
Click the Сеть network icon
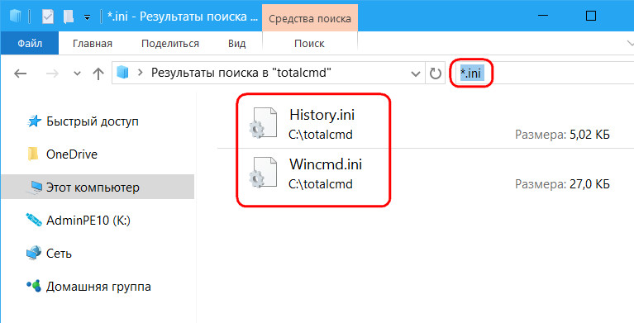[34, 253]
